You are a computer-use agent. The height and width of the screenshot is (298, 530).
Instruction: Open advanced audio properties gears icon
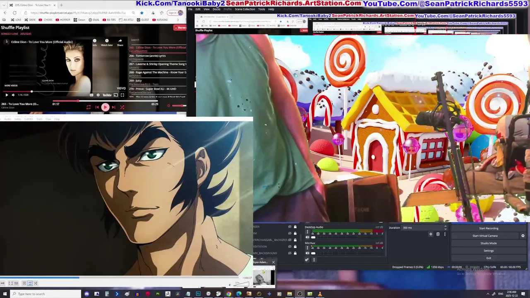coord(307,260)
